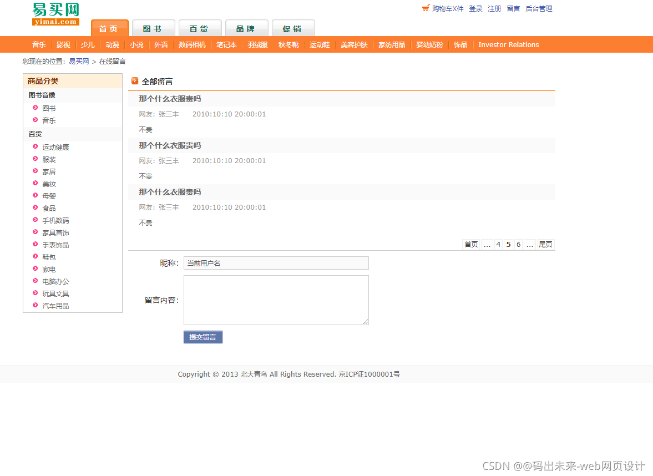Open 美容护肤 in the orange navigation bar
The width and height of the screenshot is (653, 476).
pos(354,44)
